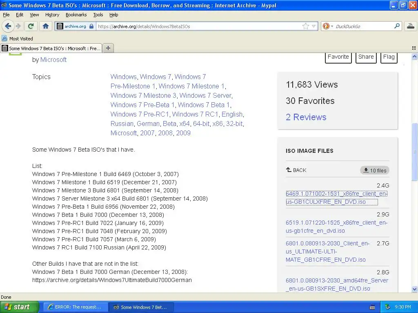The height and width of the screenshot is (313, 418).
Task: Click the list all tabs icon
Action: click(x=414, y=48)
